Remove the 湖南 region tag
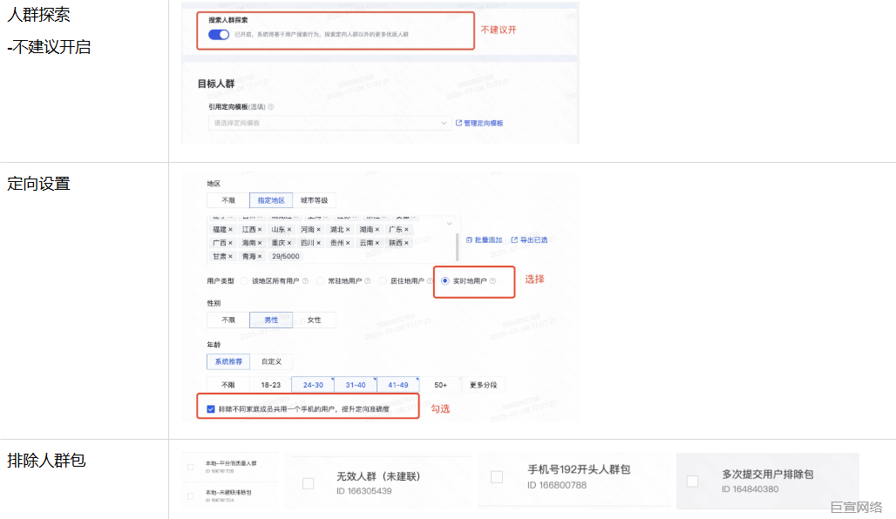The image size is (896, 519). pyautogui.click(x=377, y=230)
